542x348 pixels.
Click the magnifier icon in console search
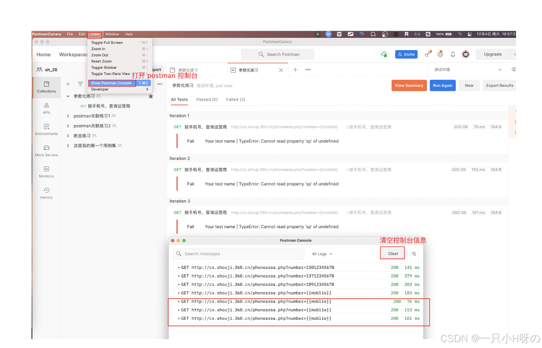(x=179, y=254)
